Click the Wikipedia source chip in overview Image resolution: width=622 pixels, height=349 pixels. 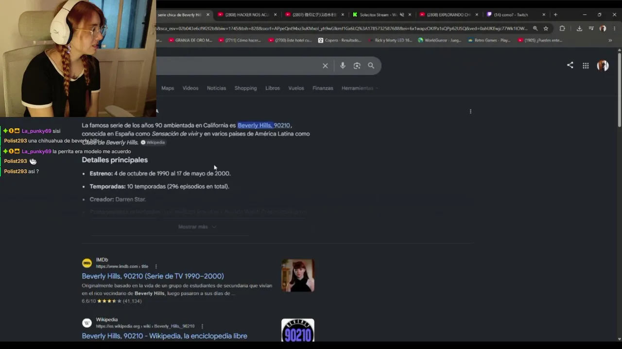153,143
